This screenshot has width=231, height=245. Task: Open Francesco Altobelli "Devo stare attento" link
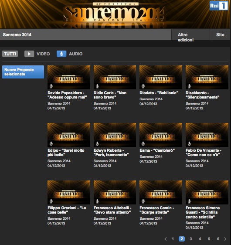point(112,210)
